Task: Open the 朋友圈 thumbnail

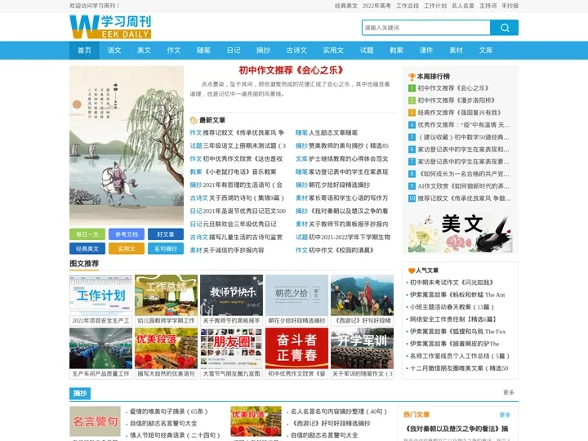Action: pyautogui.click(x=231, y=349)
